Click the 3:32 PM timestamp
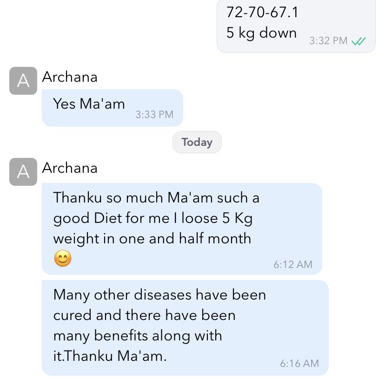385x385 pixels. coord(328,41)
